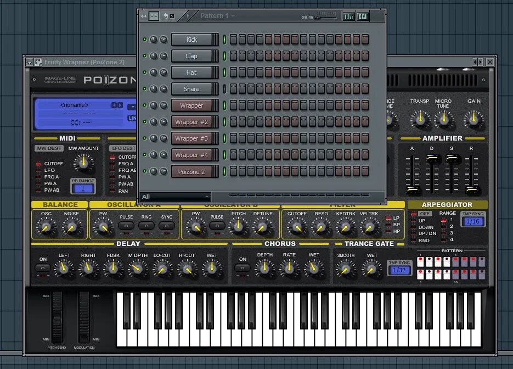Open the Hat channel settings
513x369 pixels.
point(191,72)
